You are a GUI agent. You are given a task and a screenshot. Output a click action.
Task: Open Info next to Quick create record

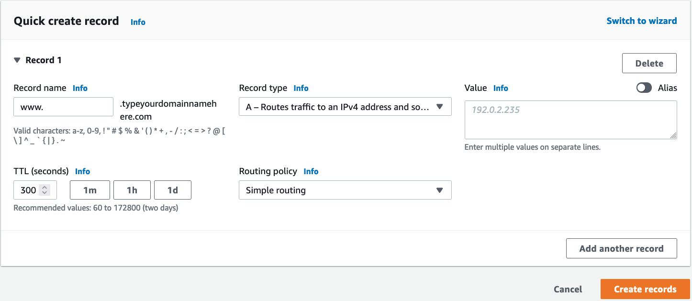click(x=138, y=22)
